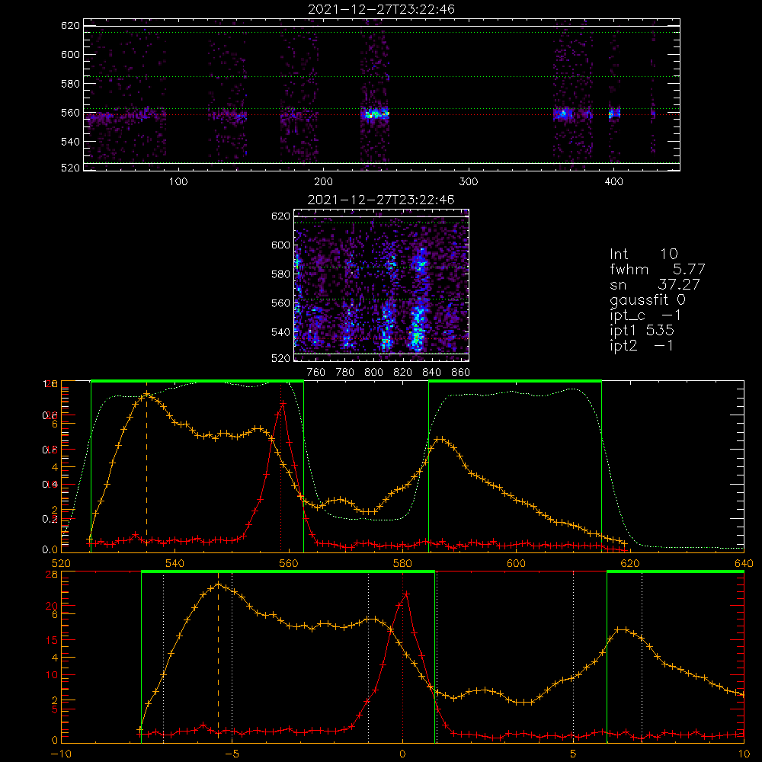The image size is (762, 762).
Task: Click orange dashed vertical line in third plot
Action: point(147,472)
